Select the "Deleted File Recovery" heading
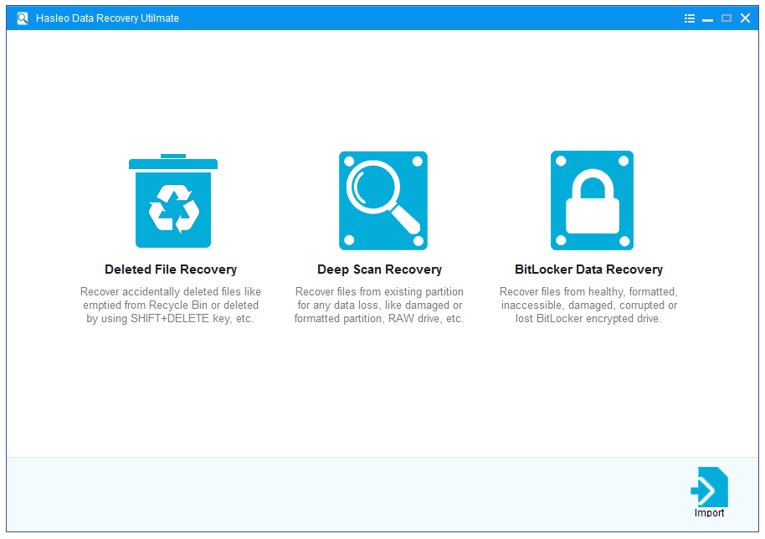This screenshot has height=539, width=765. (x=171, y=269)
